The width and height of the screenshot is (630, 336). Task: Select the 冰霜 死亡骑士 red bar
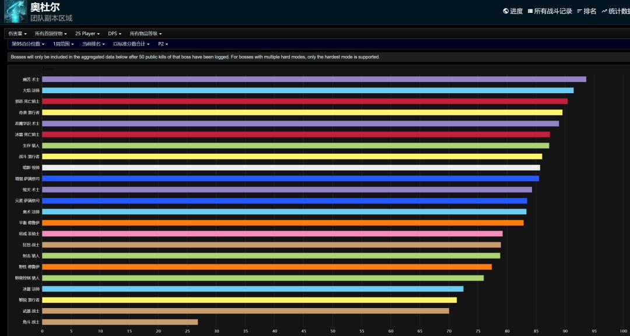[x=296, y=135]
